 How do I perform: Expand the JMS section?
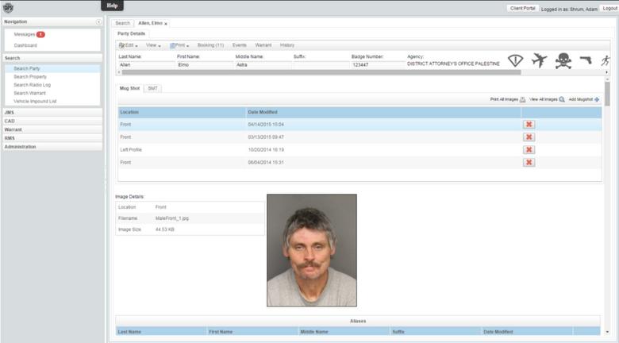pyautogui.click(x=52, y=112)
